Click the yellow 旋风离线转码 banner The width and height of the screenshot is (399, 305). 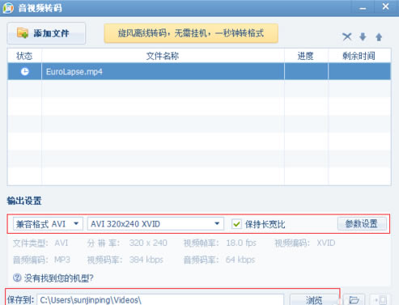[x=191, y=33]
